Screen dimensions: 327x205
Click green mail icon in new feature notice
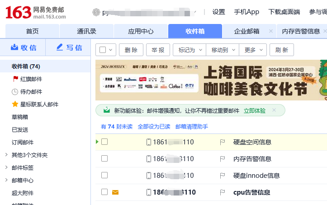tap(107, 110)
